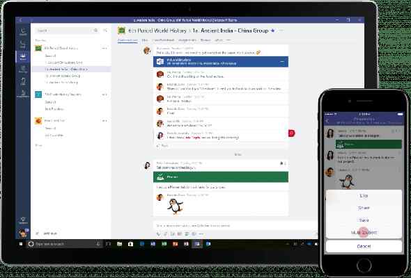411x278 pixels.
Task: Toggle the save bookmark on the Planner thread
Action: 281,163
